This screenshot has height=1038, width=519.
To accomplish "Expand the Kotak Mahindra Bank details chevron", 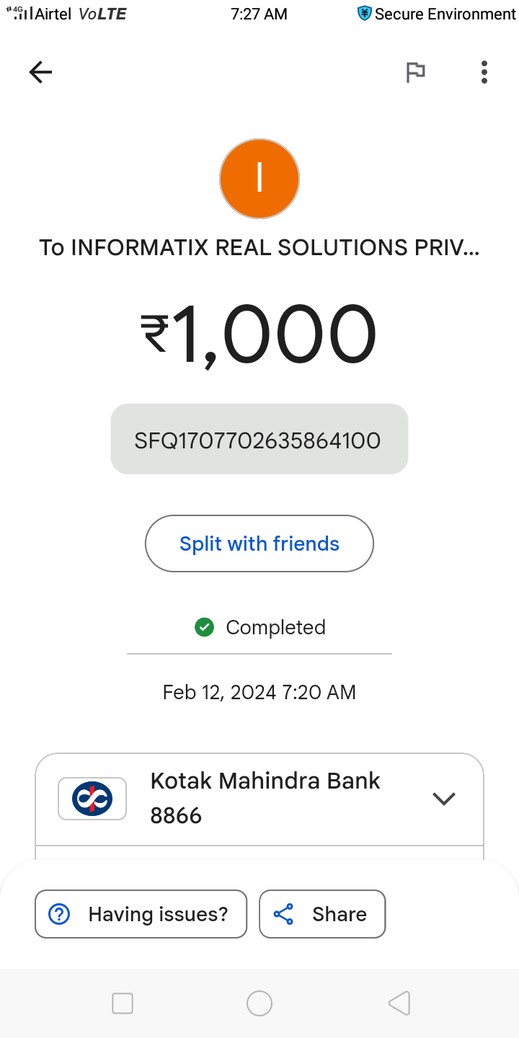I will click(443, 799).
